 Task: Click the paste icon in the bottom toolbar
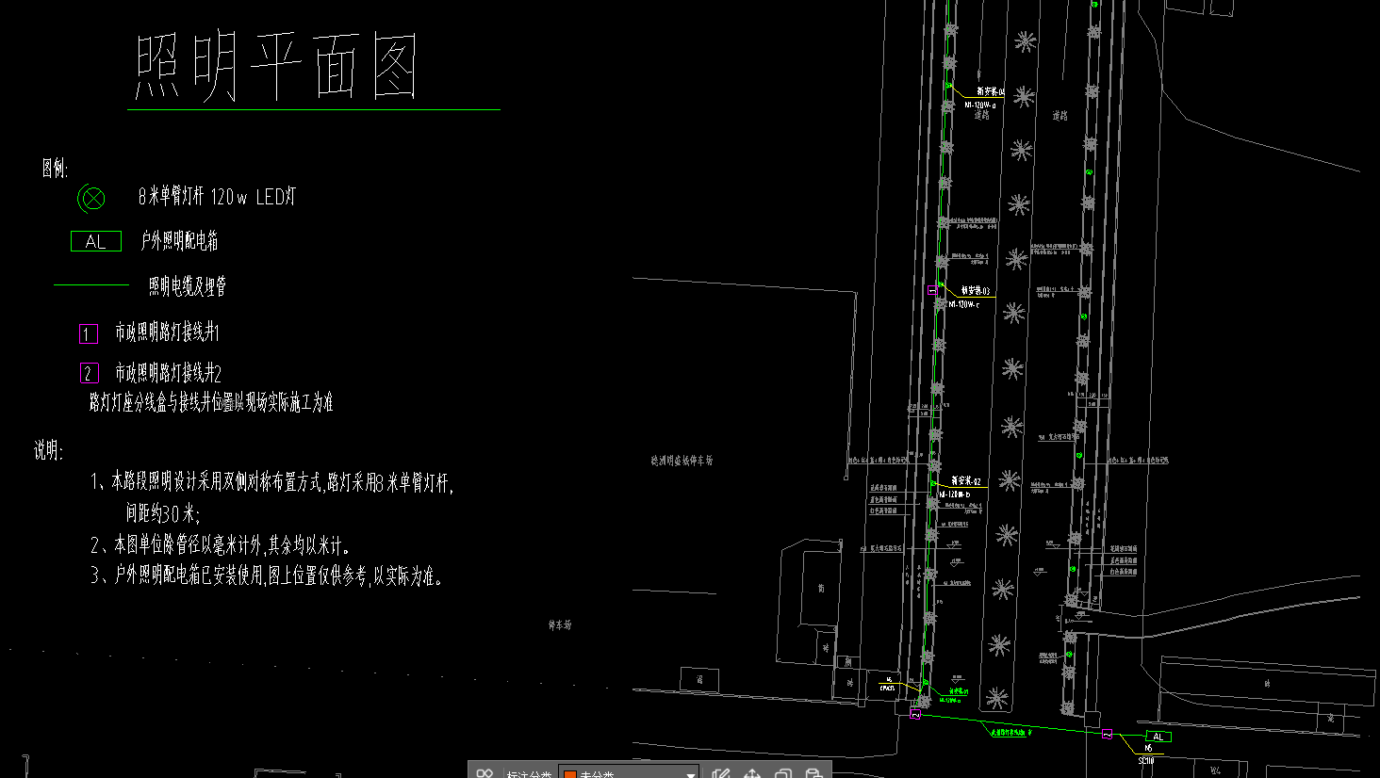coord(813,773)
